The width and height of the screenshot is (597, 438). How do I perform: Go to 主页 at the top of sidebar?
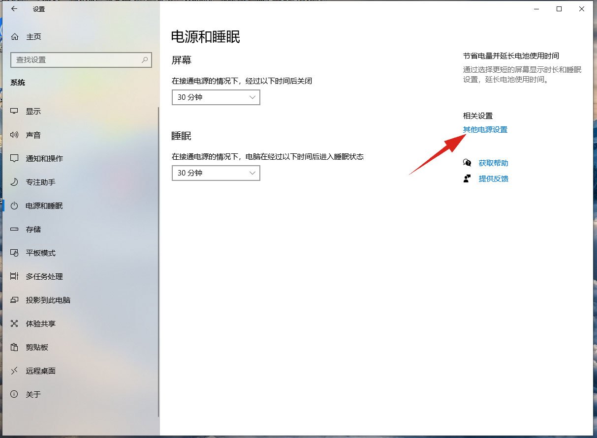34,36
